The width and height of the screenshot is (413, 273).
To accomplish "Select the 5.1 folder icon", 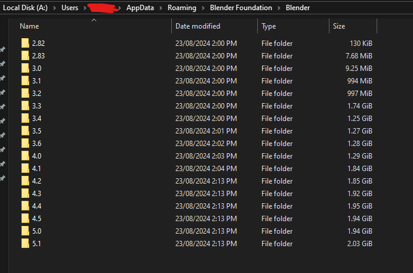I will tap(25, 244).
